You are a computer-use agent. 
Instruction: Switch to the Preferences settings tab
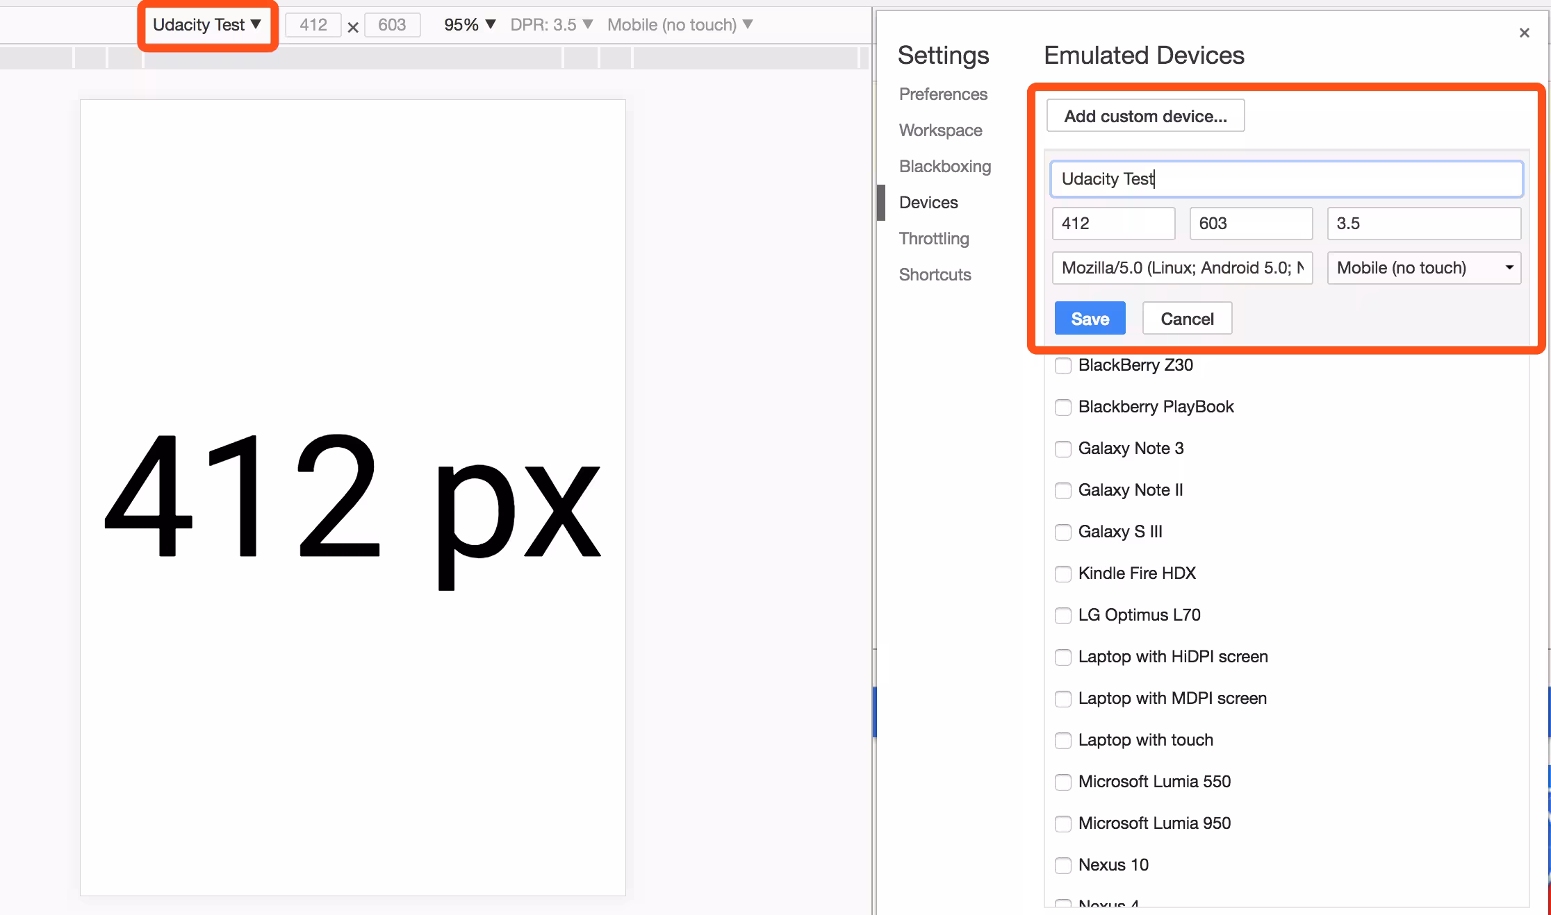(942, 94)
